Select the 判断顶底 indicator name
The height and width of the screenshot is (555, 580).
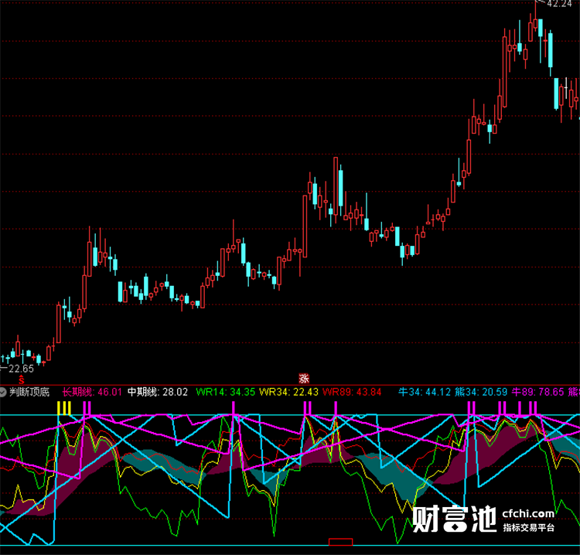29,392
